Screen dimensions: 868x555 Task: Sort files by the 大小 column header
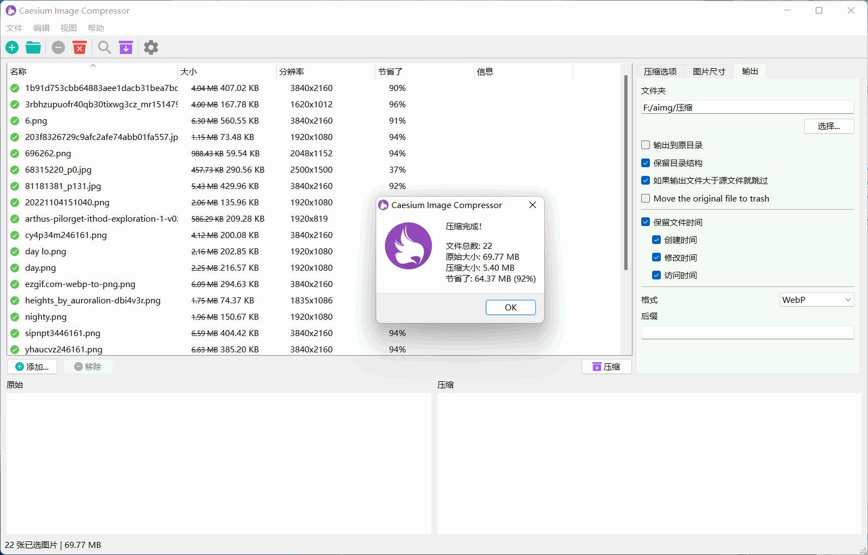189,71
